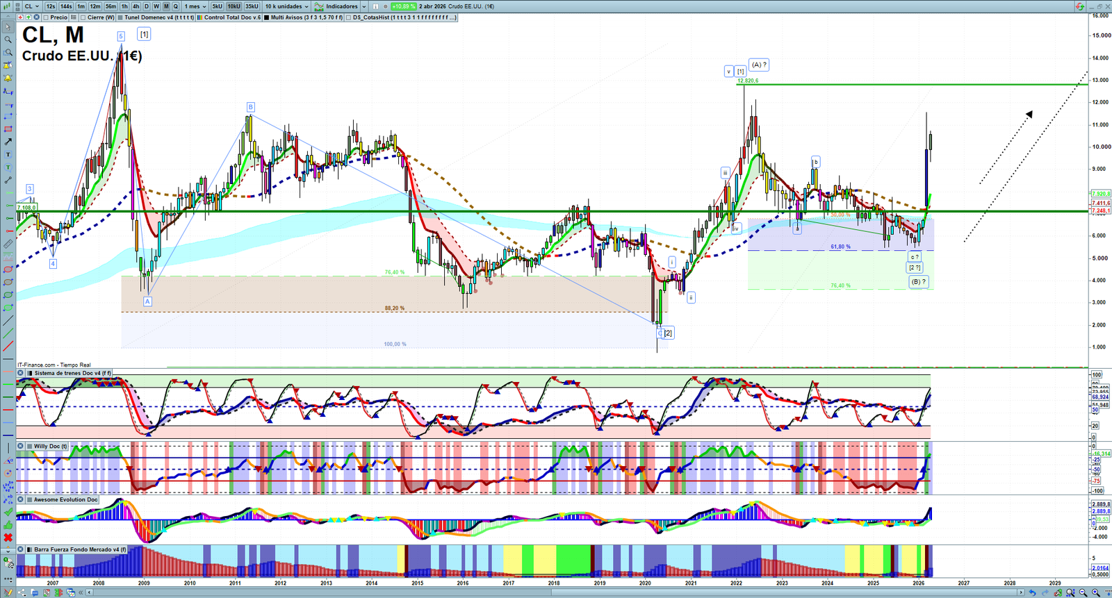Switch to the W weekly timeframe
Viewport: 1112px width, 598px height.
click(x=156, y=6)
